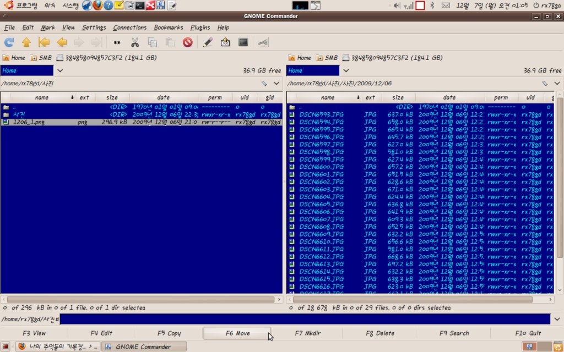
Task: Expand left pane device dropdown next to Home
Action: pos(60,70)
